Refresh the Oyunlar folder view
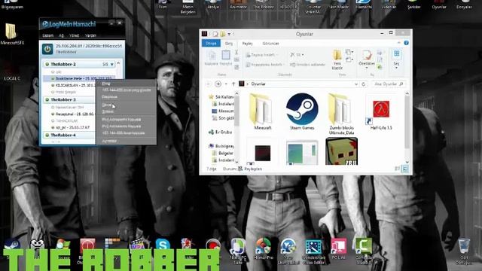This screenshot has width=482, height=271. (x=363, y=84)
